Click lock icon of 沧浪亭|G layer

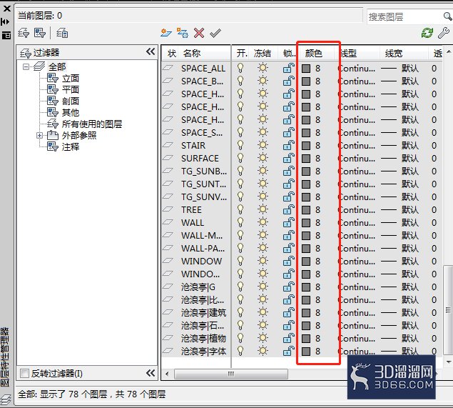288,287
